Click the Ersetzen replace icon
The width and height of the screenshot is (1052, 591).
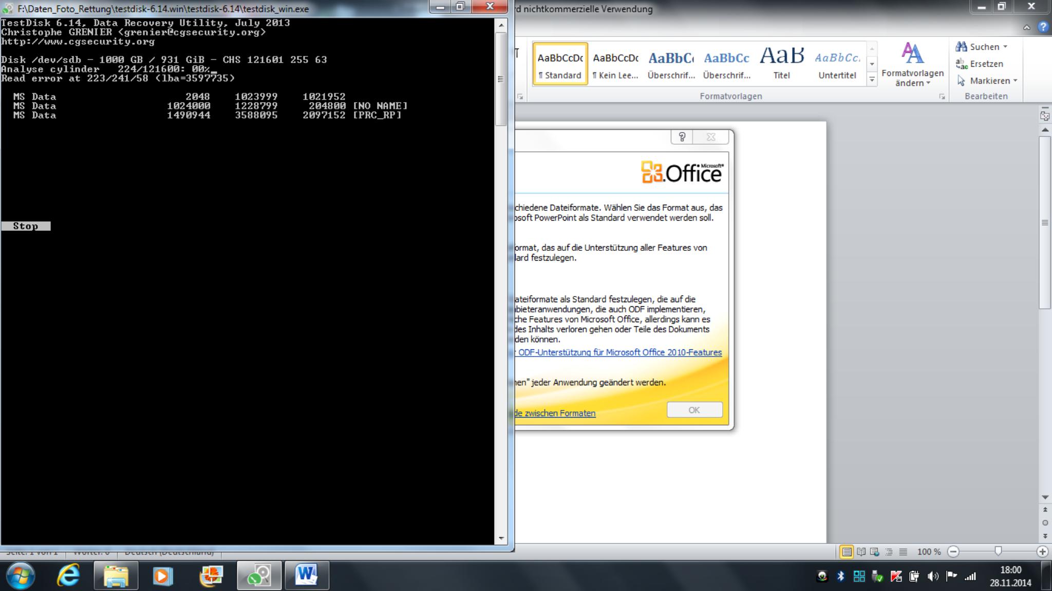coord(961,64)
